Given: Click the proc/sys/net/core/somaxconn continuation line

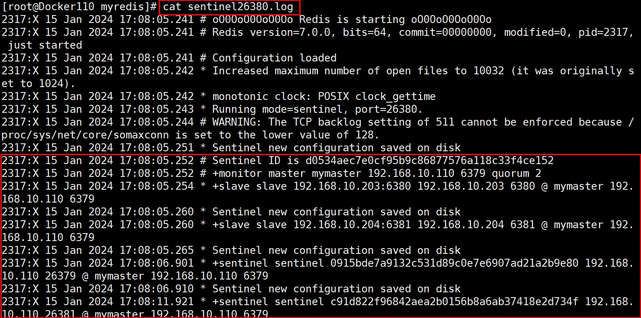Looking at the screenshot, I should point(190,135).
